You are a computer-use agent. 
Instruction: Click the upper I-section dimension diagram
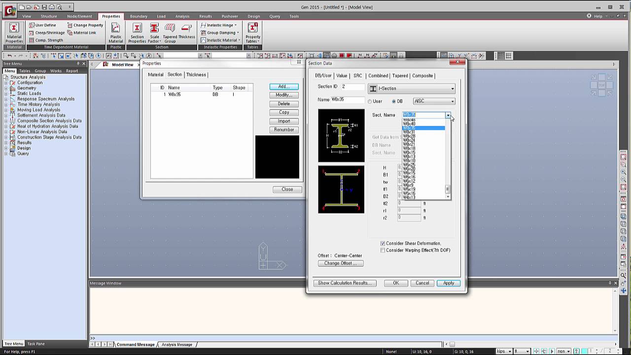(x=341, y=136)
